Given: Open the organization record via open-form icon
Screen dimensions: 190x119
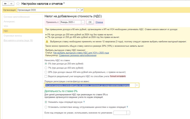Looking at the screenshot, I should tap(82, 10).
